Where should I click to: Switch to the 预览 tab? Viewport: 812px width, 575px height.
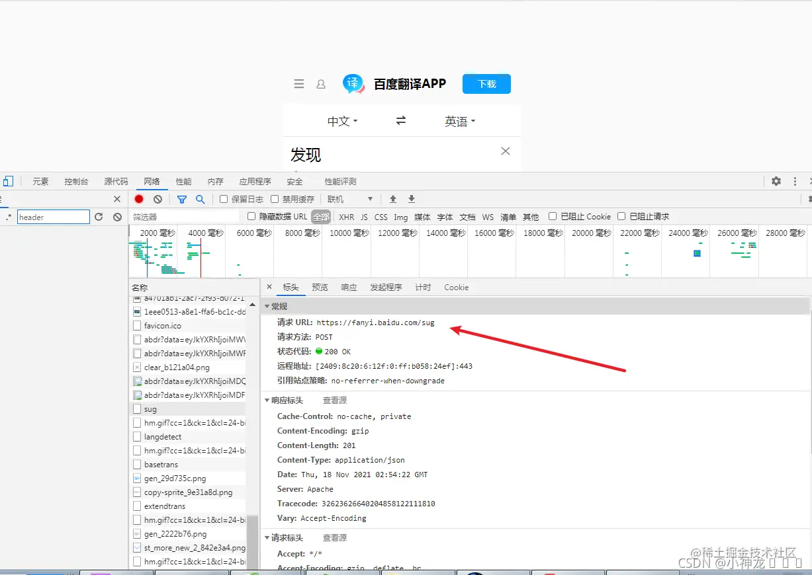click(x=320, y=287)
